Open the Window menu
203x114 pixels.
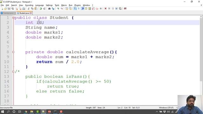[x=86, y=5]
